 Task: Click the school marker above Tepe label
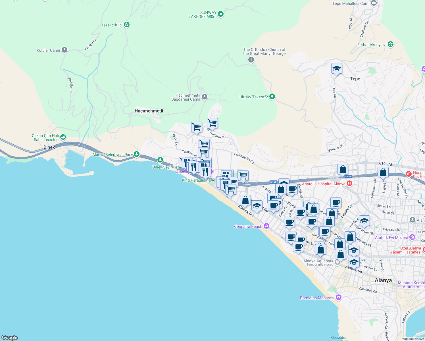coord(337,69)
